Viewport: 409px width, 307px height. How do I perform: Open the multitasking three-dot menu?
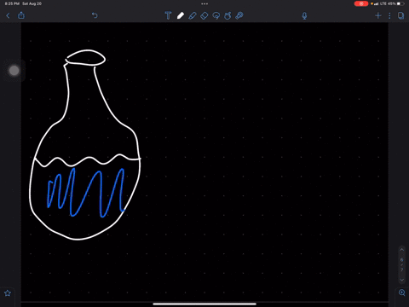click(204, 3)
